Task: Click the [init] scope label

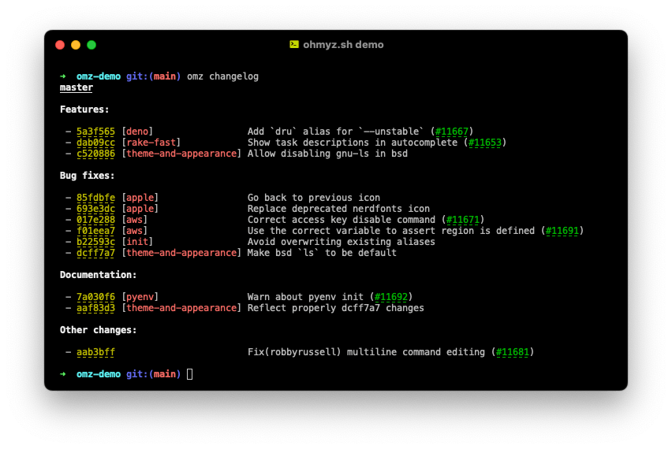Action: point(137,242)
